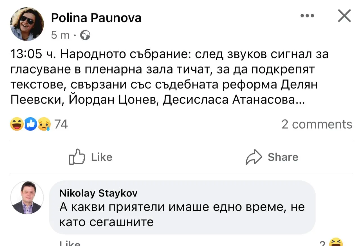The width and height of the screenshot is (363, 246).
Task: Close the post with the X icon
Action: pos(344,16)
